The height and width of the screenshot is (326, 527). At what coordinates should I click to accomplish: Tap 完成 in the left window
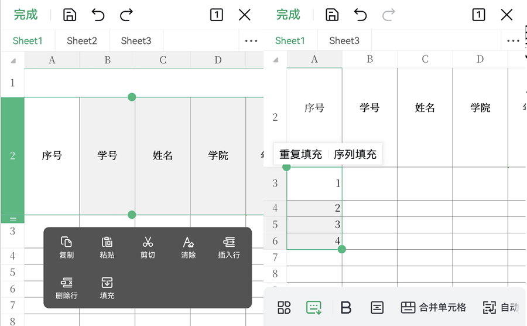click(x=26, y=15)
